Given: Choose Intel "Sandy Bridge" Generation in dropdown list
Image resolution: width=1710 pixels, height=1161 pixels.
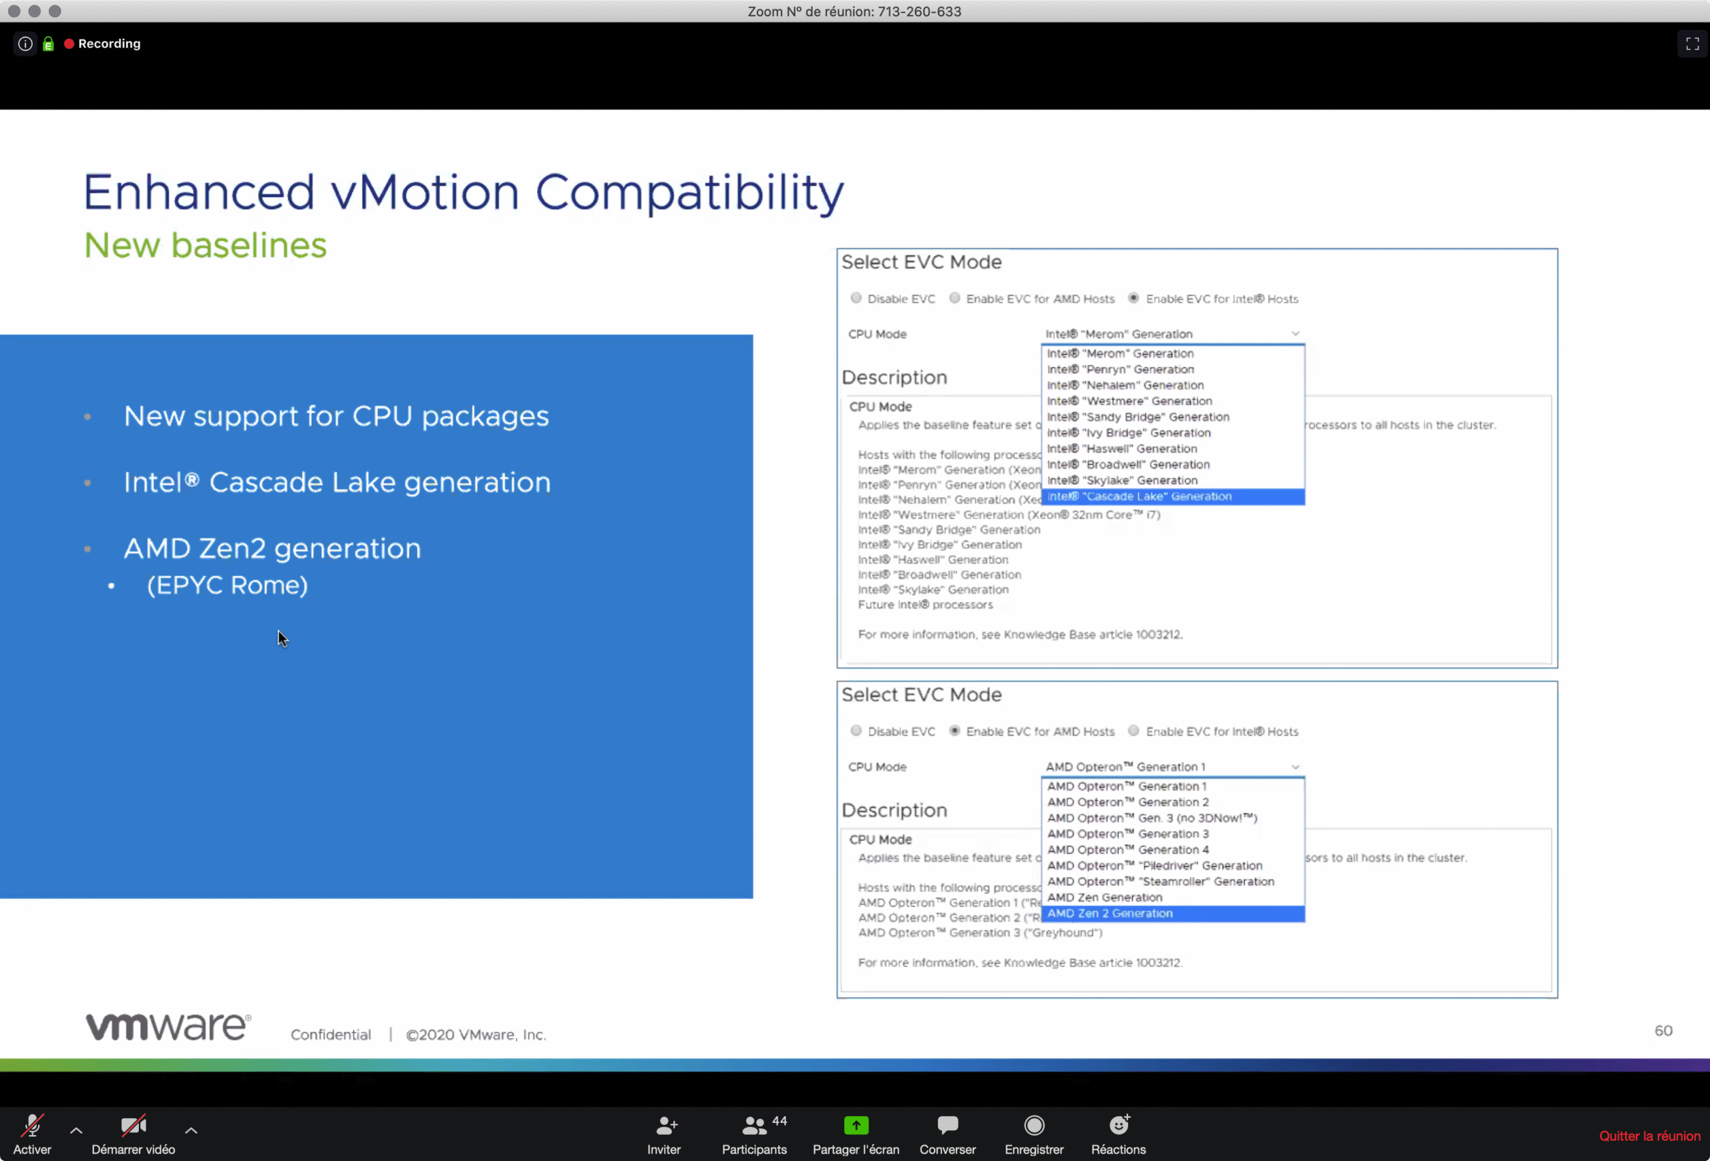Looking at the screenshot, I should (x=1173, y=416).
